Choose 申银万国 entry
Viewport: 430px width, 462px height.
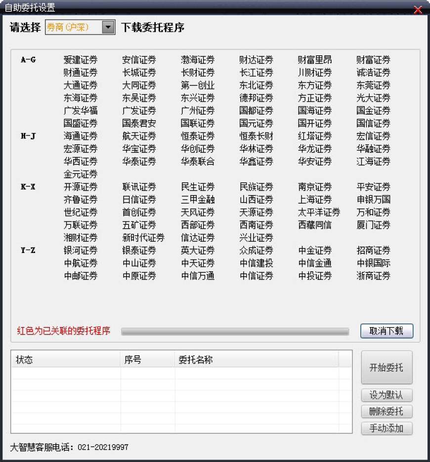[x=373, y=200]
